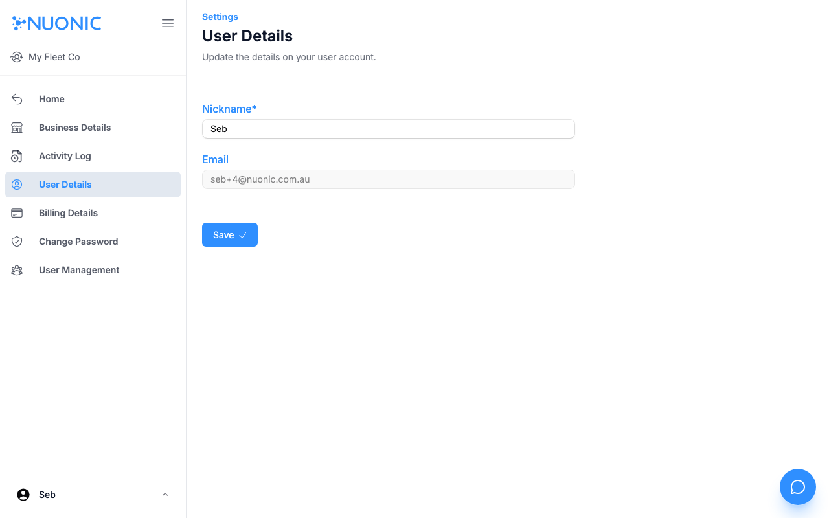Image resolution: width=829 pixels, height=518 pixels.
Task: Click the Home back-arrow icon
Action: pos(17,99)
